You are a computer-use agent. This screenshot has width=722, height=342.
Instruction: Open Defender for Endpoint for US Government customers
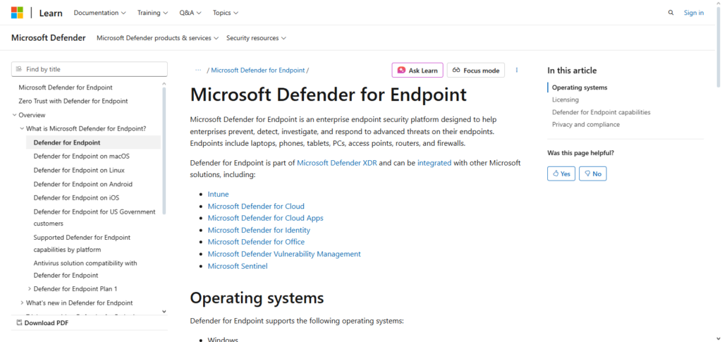pos(94,218)
